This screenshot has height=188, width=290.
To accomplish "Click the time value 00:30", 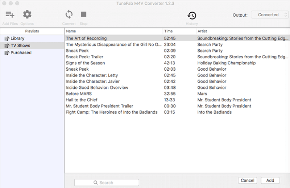I will [170, 106].
